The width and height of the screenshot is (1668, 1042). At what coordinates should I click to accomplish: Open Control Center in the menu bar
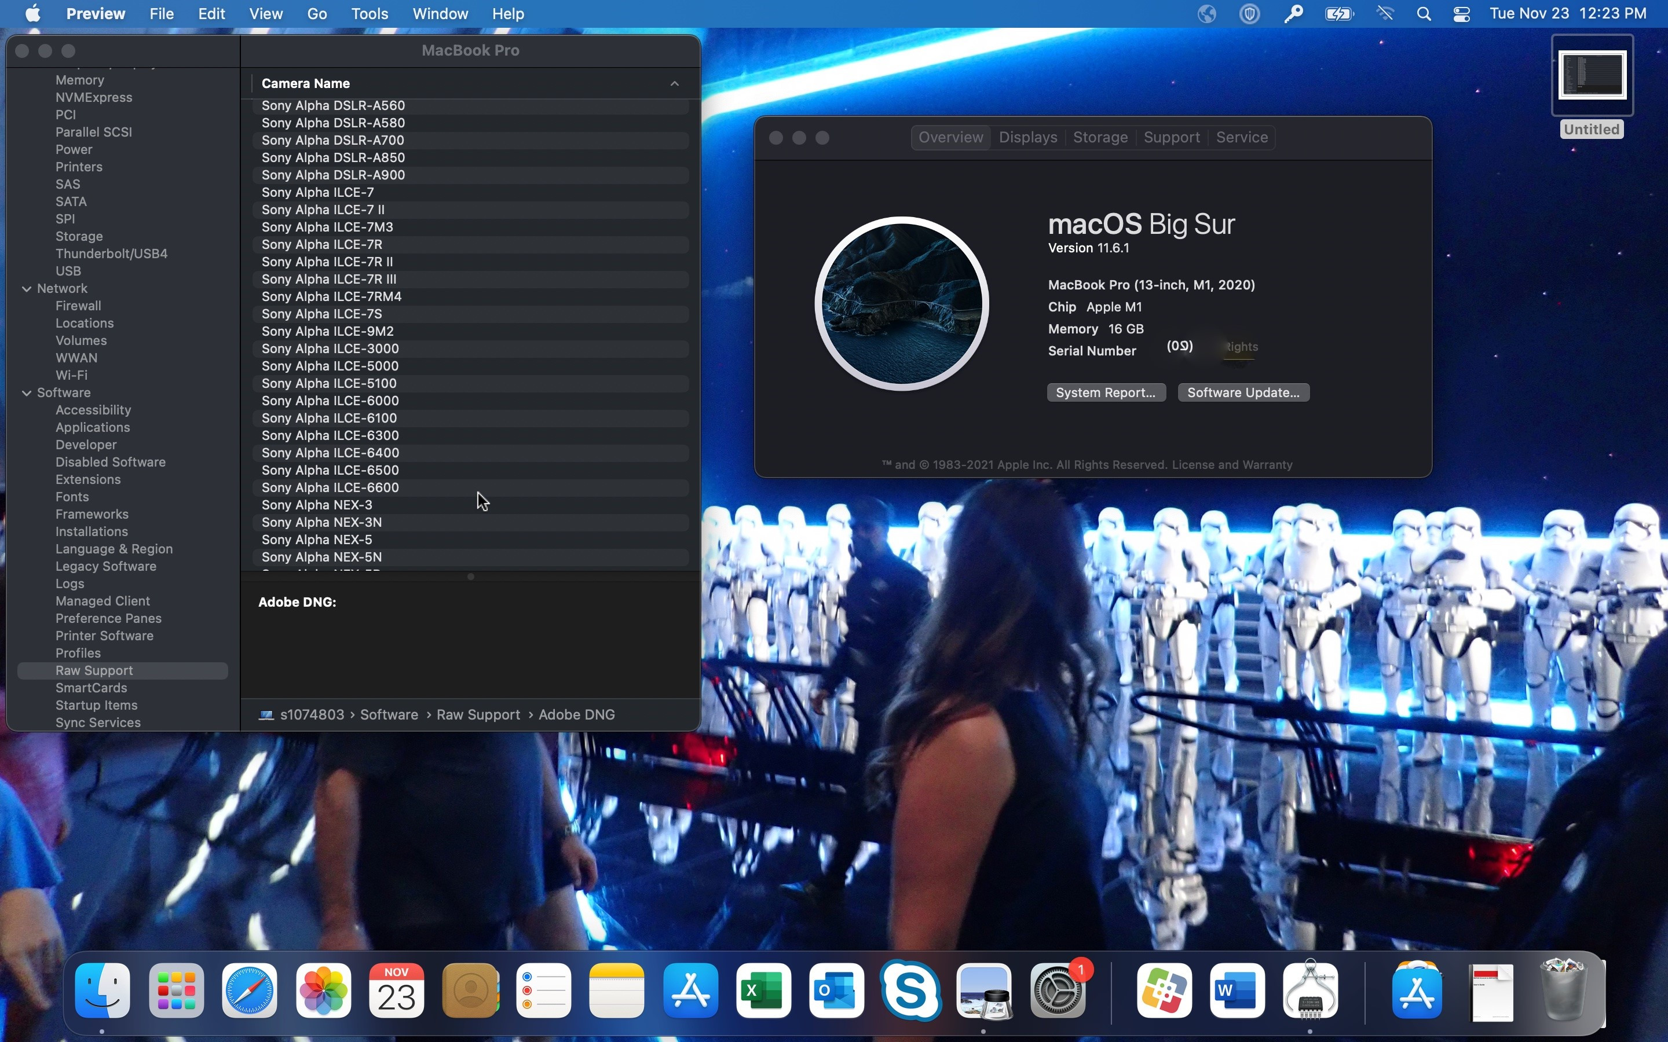[x=1461, y=14]
